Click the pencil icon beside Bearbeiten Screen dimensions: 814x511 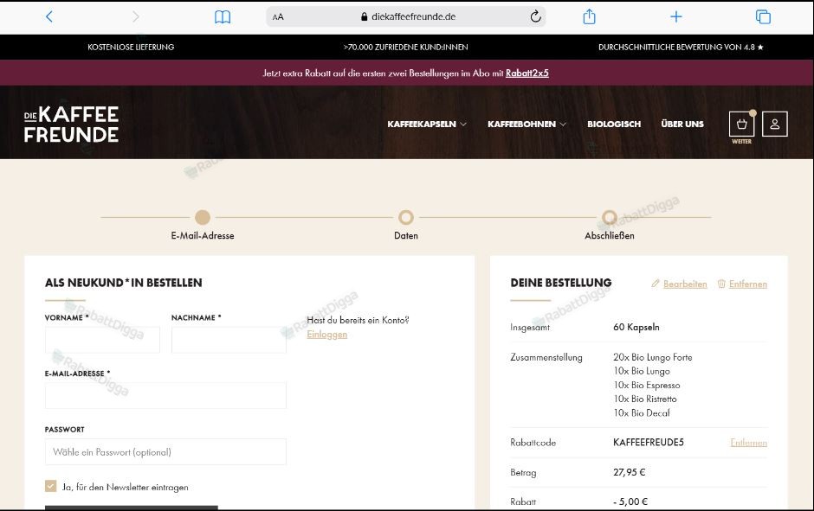click(x=656, y=284)
